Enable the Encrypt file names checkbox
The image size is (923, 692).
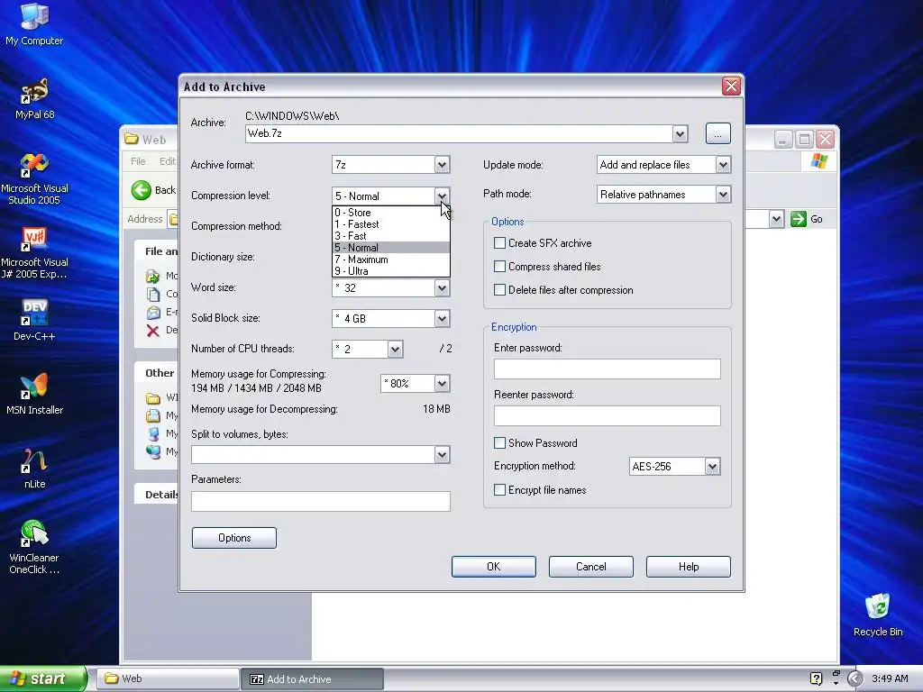[x=499, y=490]
